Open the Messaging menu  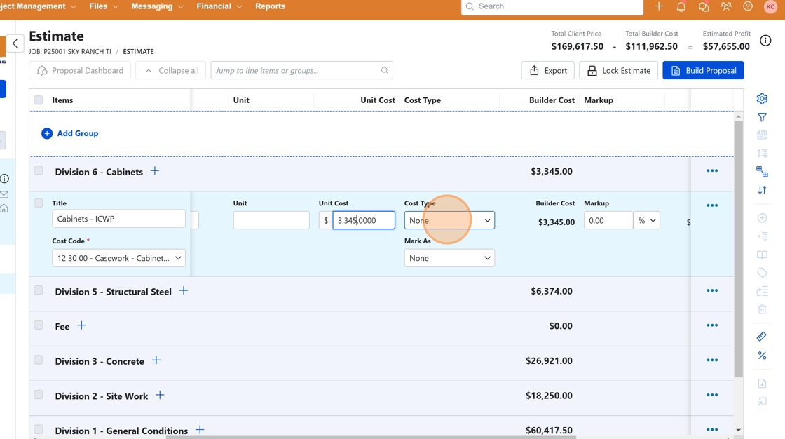(x=157, y=6)
